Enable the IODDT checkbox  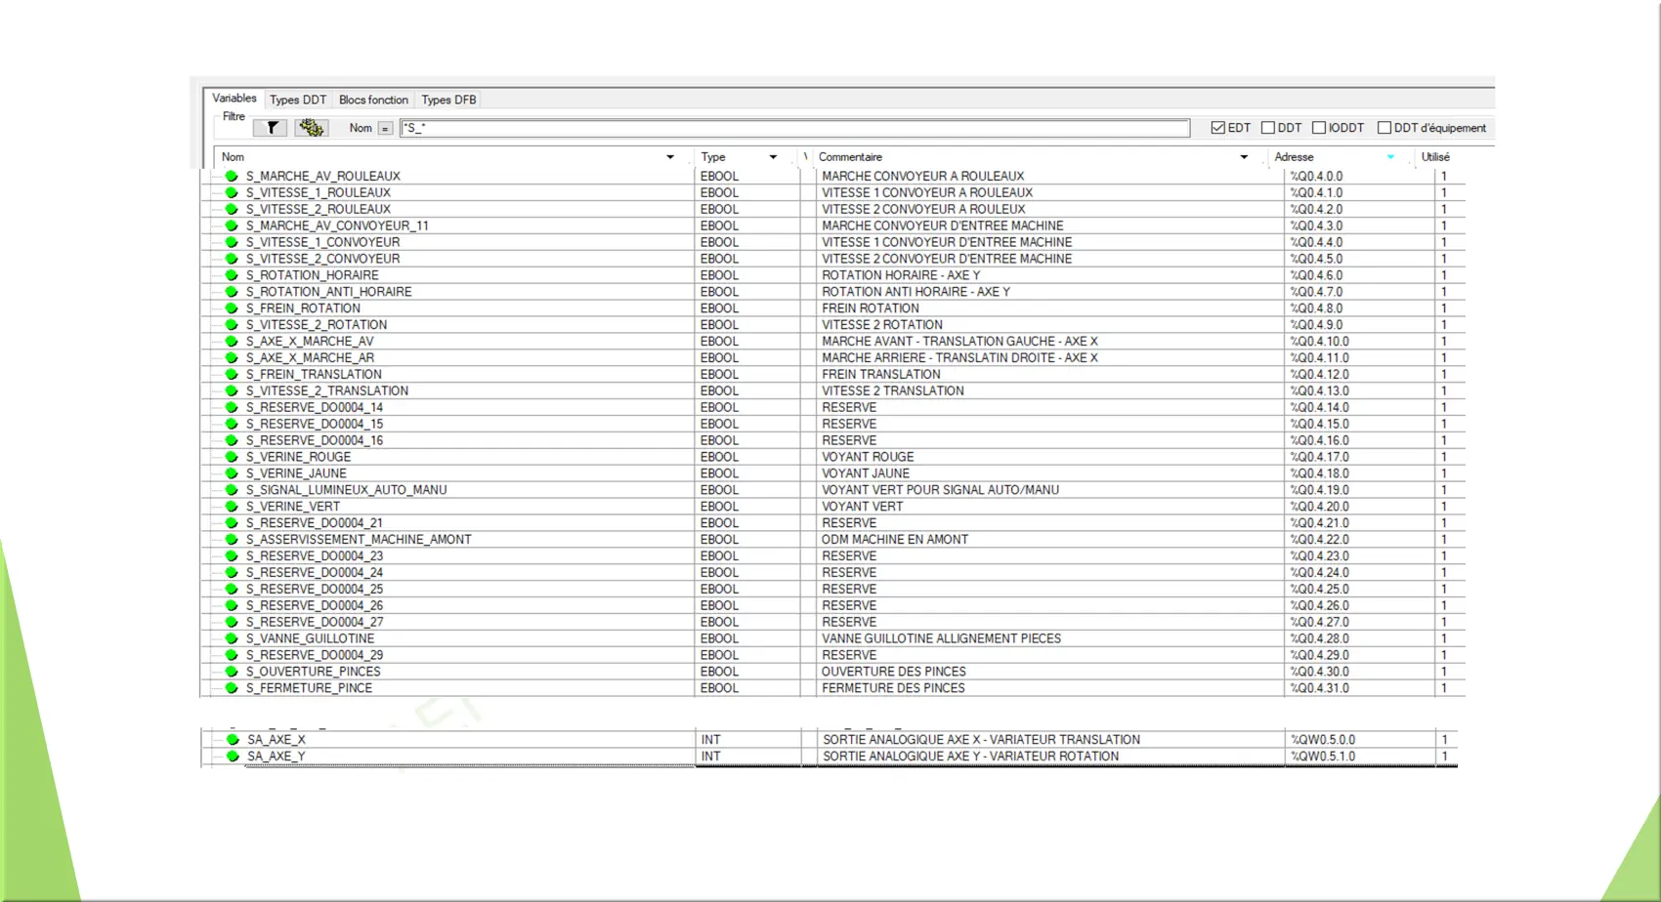1319,128
